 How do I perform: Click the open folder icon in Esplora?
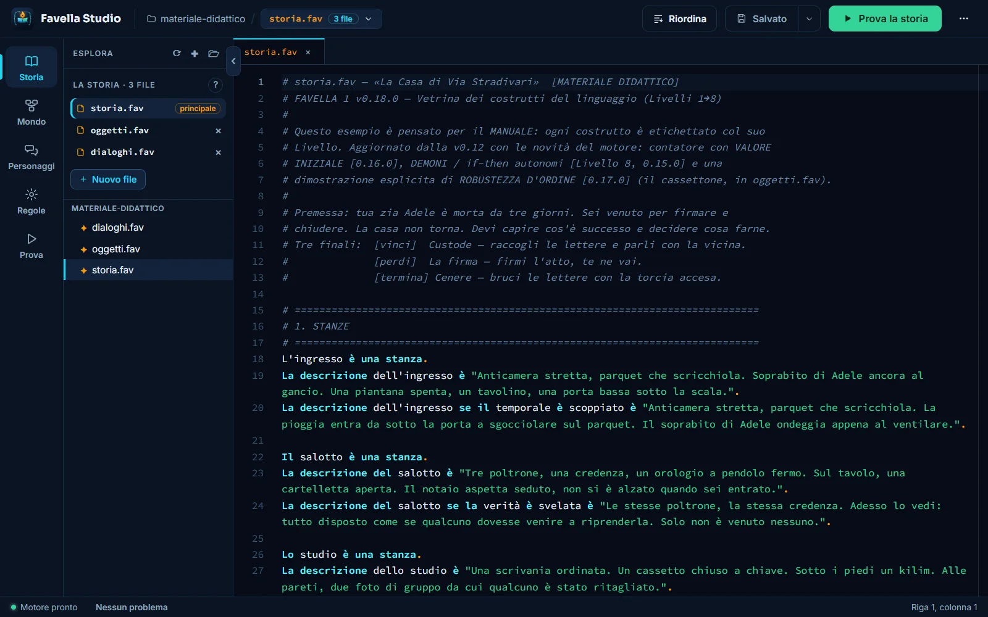pyautogui.click(x=214, y=54)
